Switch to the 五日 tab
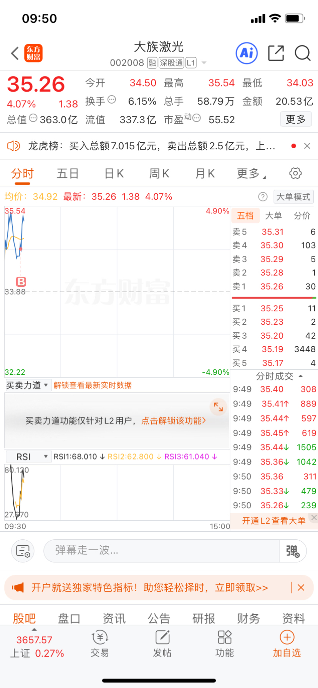Viewport: 318px width, 688px height. pyautogui.click(x=68, y=174)
